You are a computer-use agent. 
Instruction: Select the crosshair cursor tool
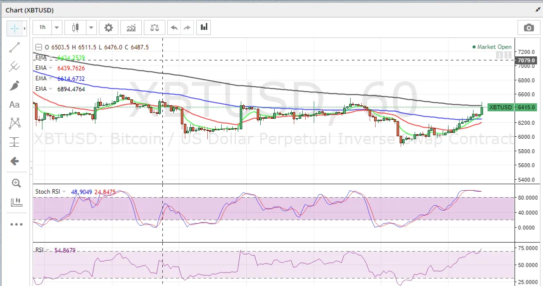click(x=14, y=28)
